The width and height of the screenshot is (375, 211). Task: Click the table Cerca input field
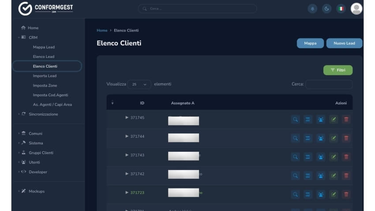pyautogui.click(x=329, y=84)
